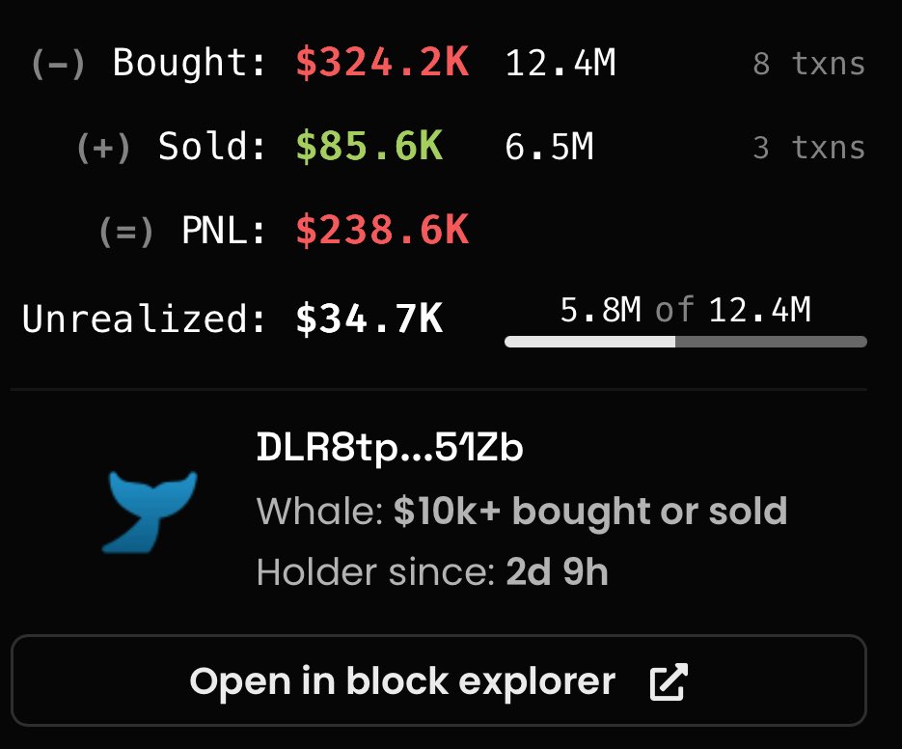
Task: Click the plus sign beside Sold
Action: [x=103, y=148]
